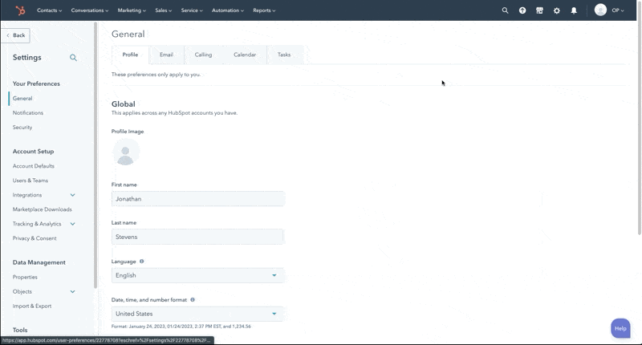Open the Contacts menu
This screenshot has height=345, width=642.
tap(49, 10)
